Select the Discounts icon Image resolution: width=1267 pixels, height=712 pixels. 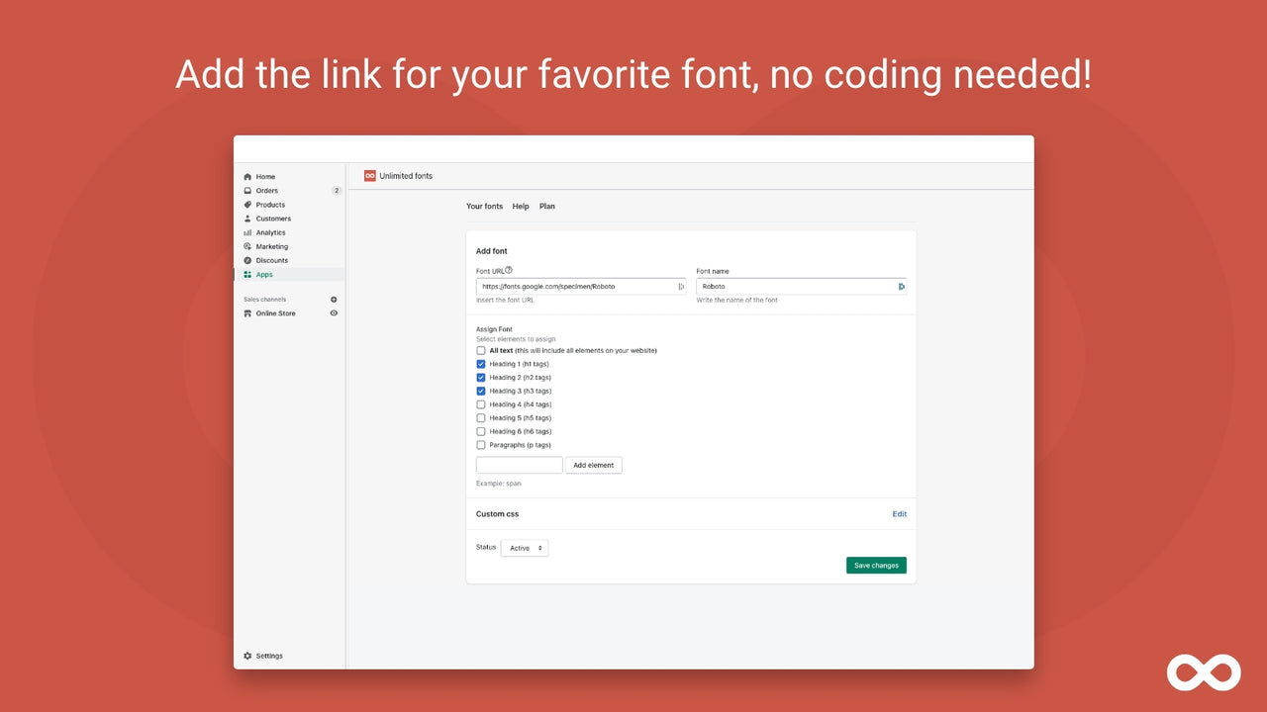click(x=249, y=259)
